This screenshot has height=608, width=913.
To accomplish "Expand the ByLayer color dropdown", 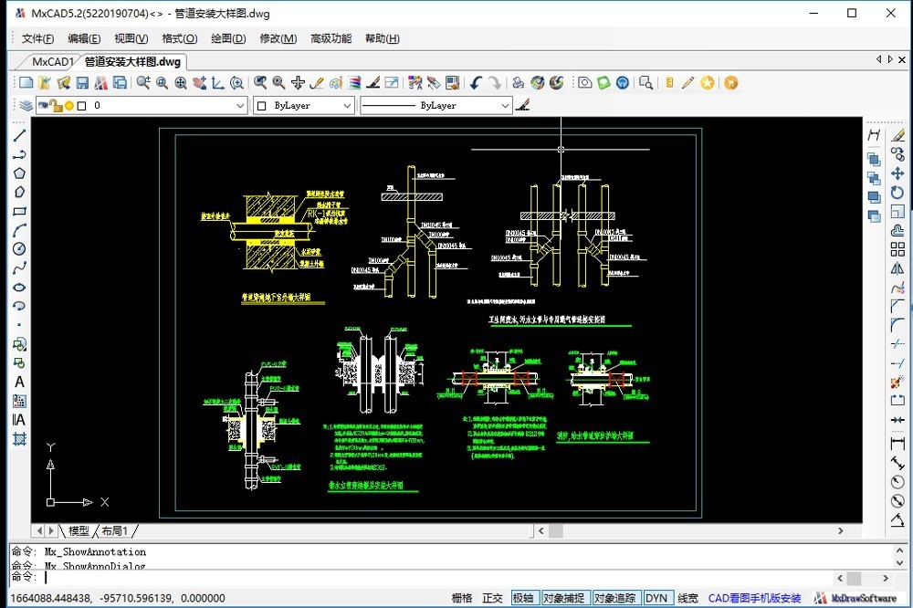I will click(x=347, y=106).
